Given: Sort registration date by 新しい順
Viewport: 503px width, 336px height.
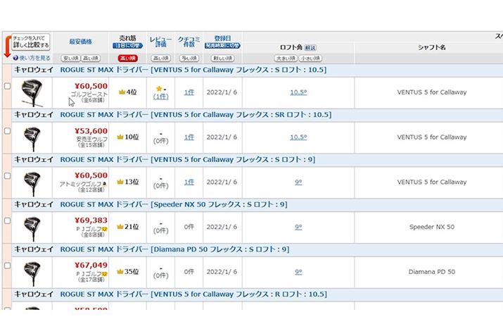Looking at the screenshot, I should click(x=222, y=58).
